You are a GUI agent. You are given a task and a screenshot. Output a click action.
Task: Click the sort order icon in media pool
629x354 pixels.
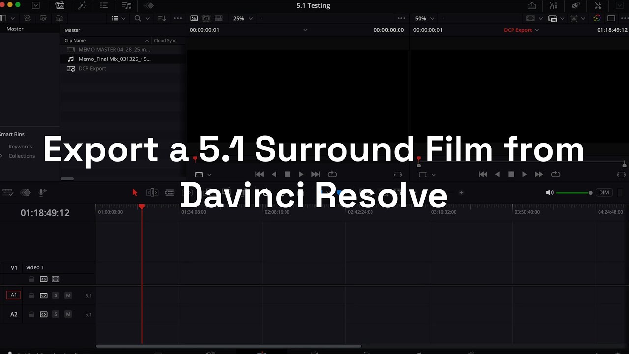tap(162, 18)
